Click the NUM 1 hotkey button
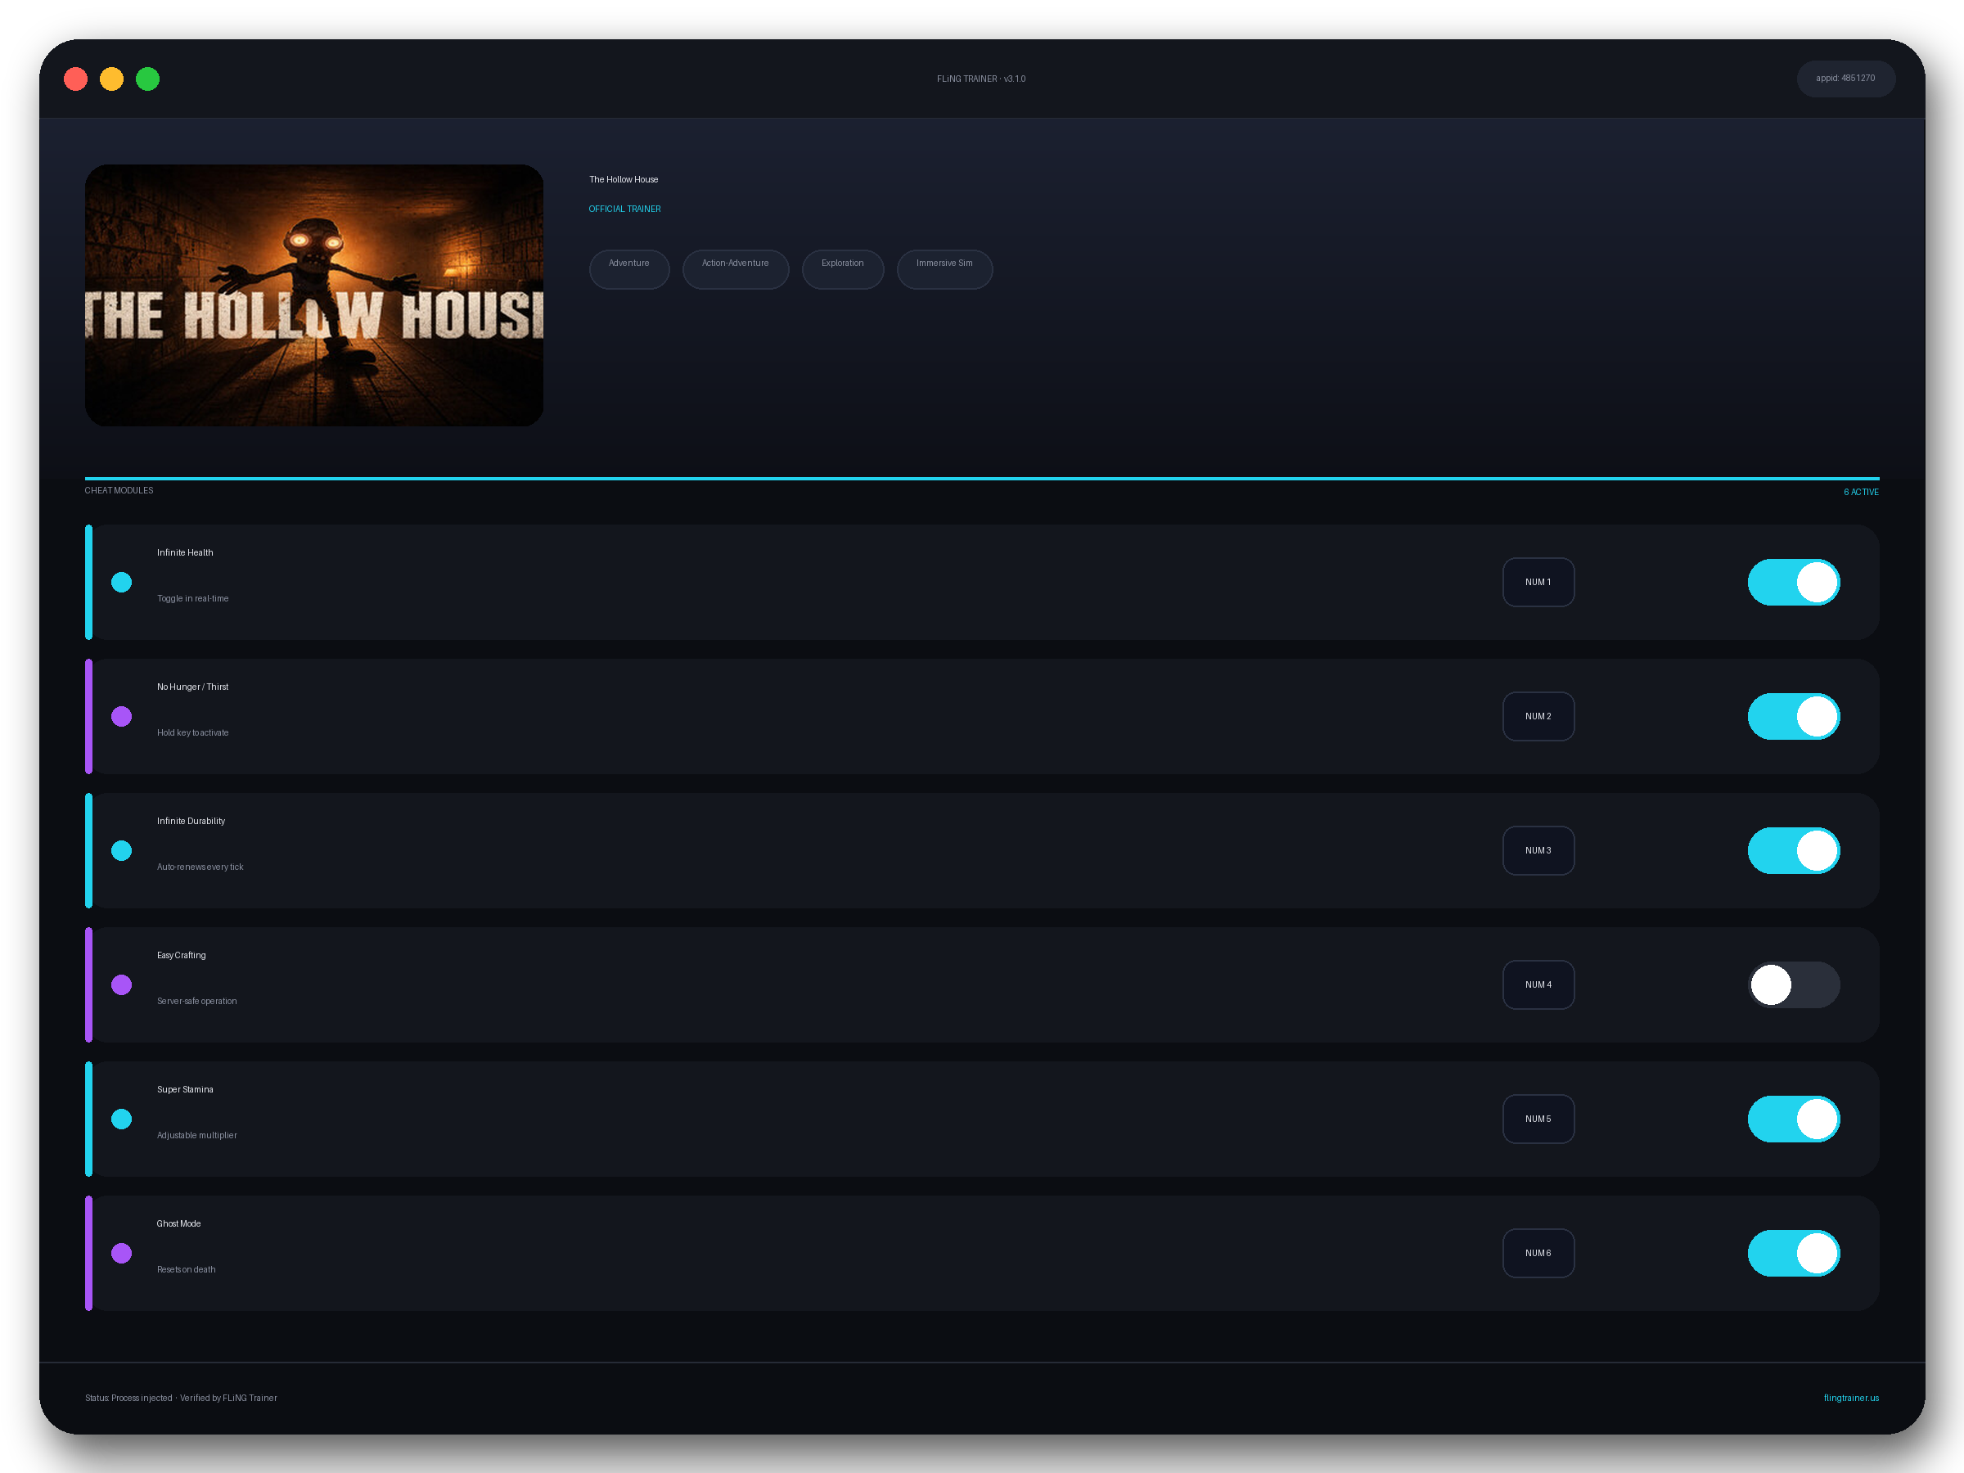The image size is (1964, 1473). 1538,583
